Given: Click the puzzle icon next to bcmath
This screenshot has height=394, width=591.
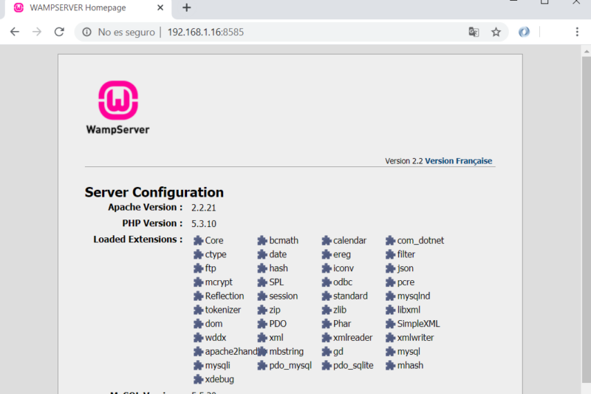Looking at the screenshot, I should pos(262,240).
